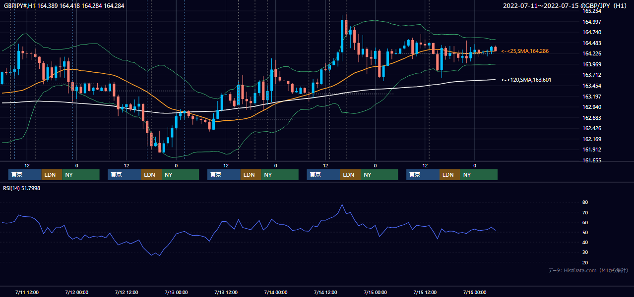Click price axis value 161.655

pos(592,160)
